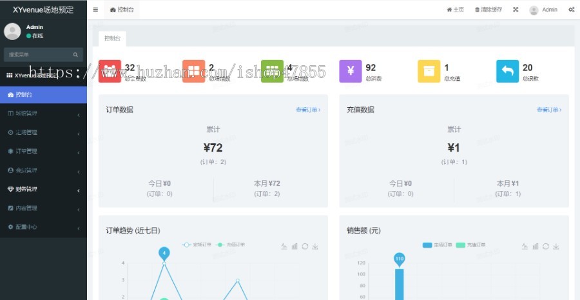Toggle 充值订单 legend in sales chart
This screenshot has width=580, height=300.
tap(471, 245)
